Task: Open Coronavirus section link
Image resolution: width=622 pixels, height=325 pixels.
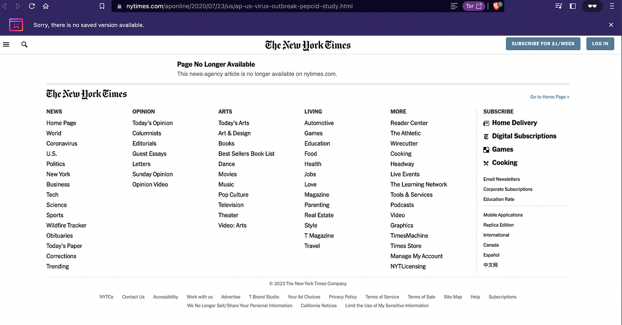Action: [62, 143]
